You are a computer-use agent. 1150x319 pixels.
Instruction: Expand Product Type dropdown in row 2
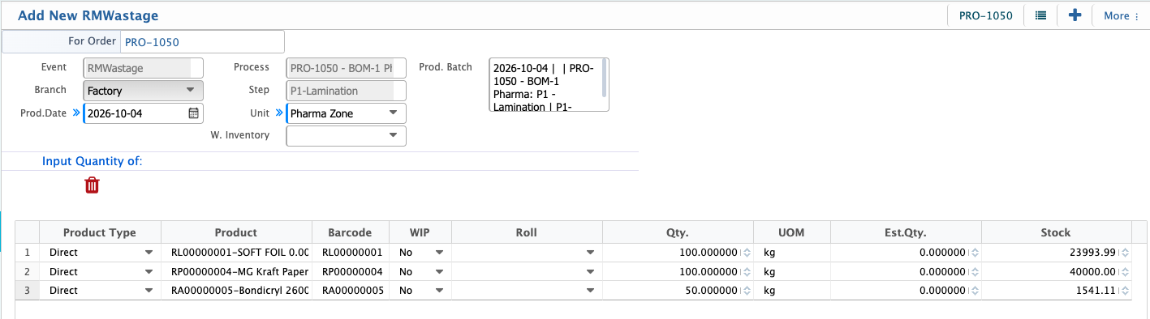pyautogui.click(x=149, y=271)
